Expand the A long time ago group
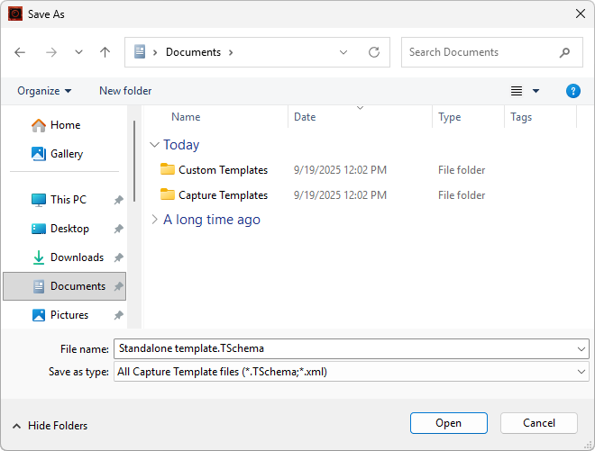The image size is (595, 451). point(155,220)
